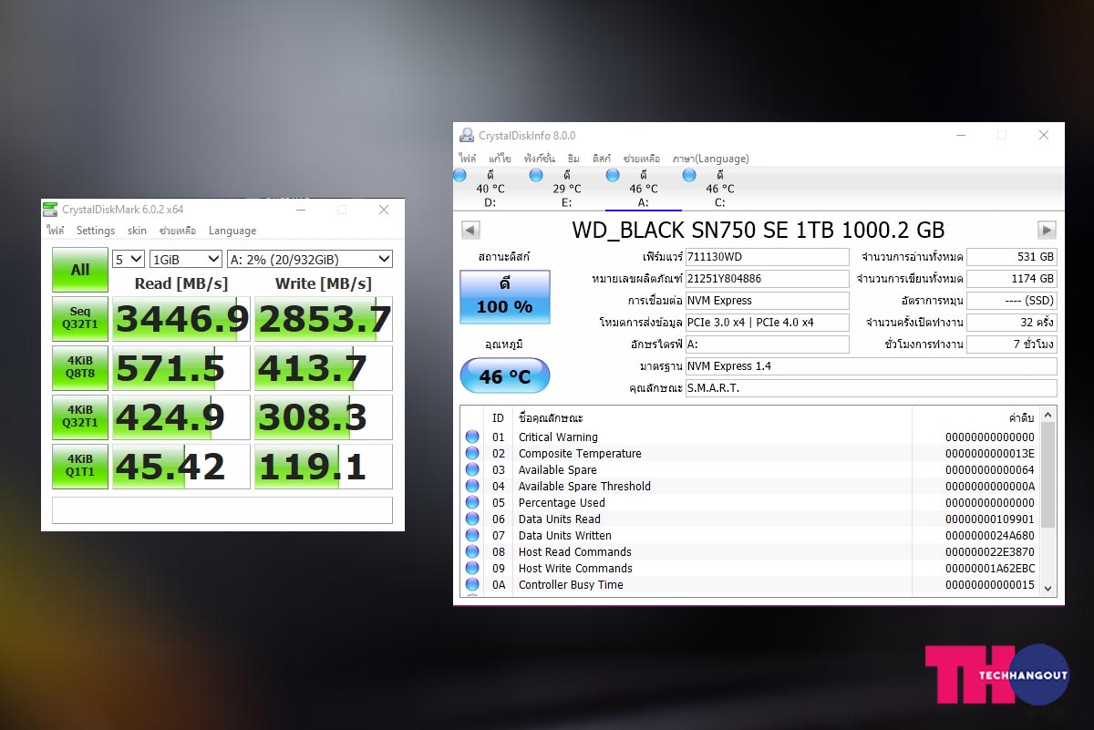This screenshot has width=1094, height=730.
Task: Click the sequential read result 3446.9
Action: (181, 319)
